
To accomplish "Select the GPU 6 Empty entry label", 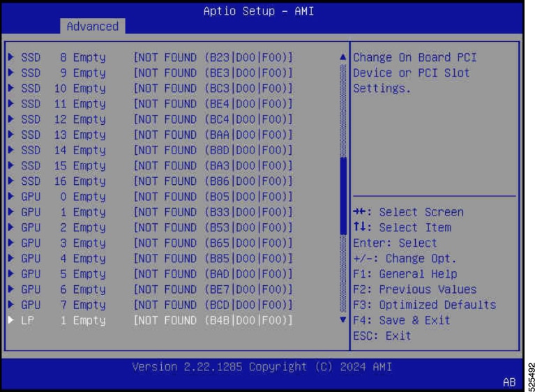I will tap(63, 289).
